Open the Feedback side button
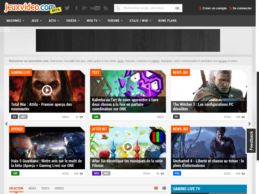 click(251, 140)
